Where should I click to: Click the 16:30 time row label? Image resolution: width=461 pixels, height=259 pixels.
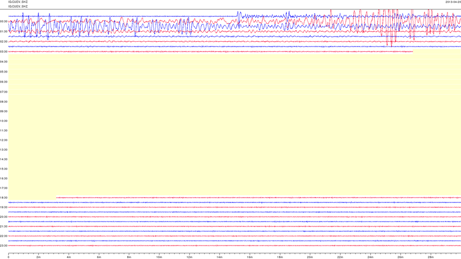[4, 178]
